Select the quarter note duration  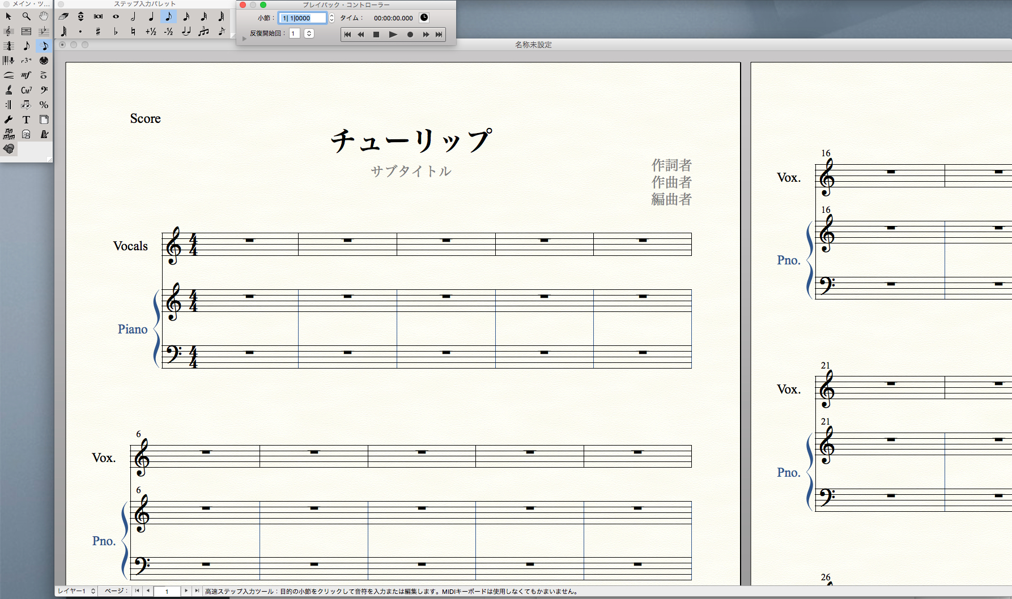(151, 16)
